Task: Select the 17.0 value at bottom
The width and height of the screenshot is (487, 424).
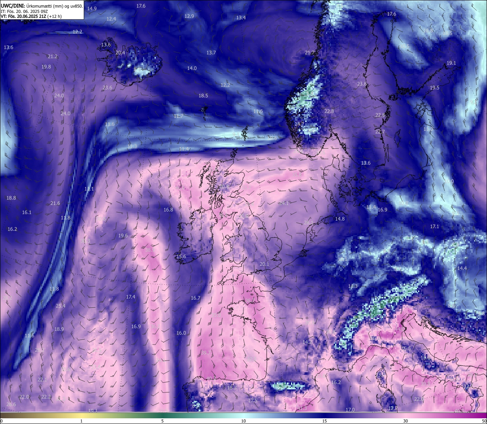Action: click(350, 410)
